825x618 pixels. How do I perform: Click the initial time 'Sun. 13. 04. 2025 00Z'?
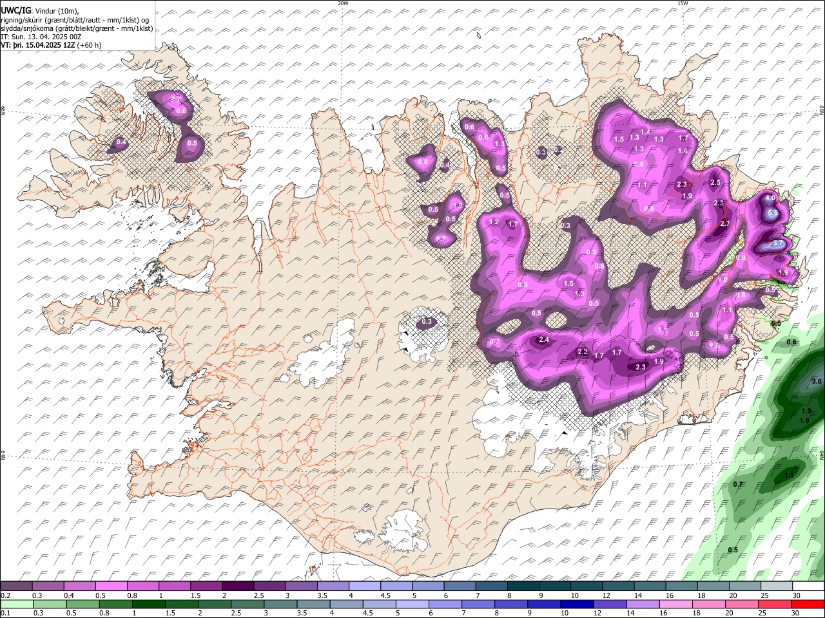pyautogui.click(x=46, y=37)
